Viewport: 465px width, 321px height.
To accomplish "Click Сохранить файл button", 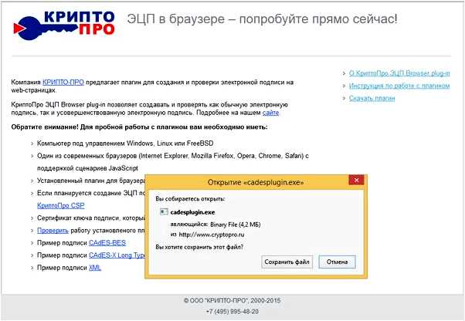I will tap(287, 262).
